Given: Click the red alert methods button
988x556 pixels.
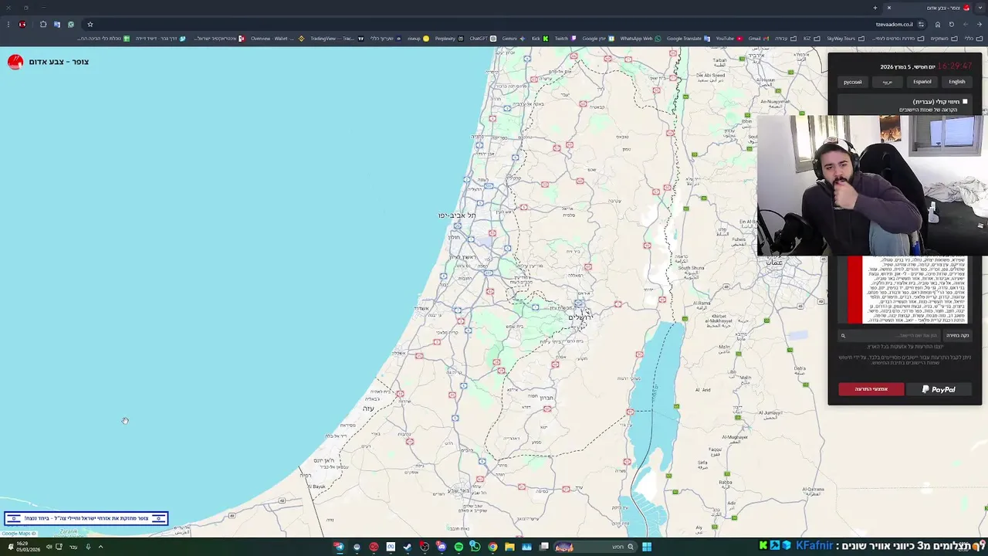Looking at the screenshot, I should pos(871,389).
